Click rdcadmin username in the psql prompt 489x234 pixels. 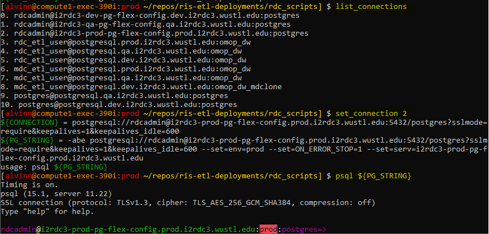coord(18,230)
